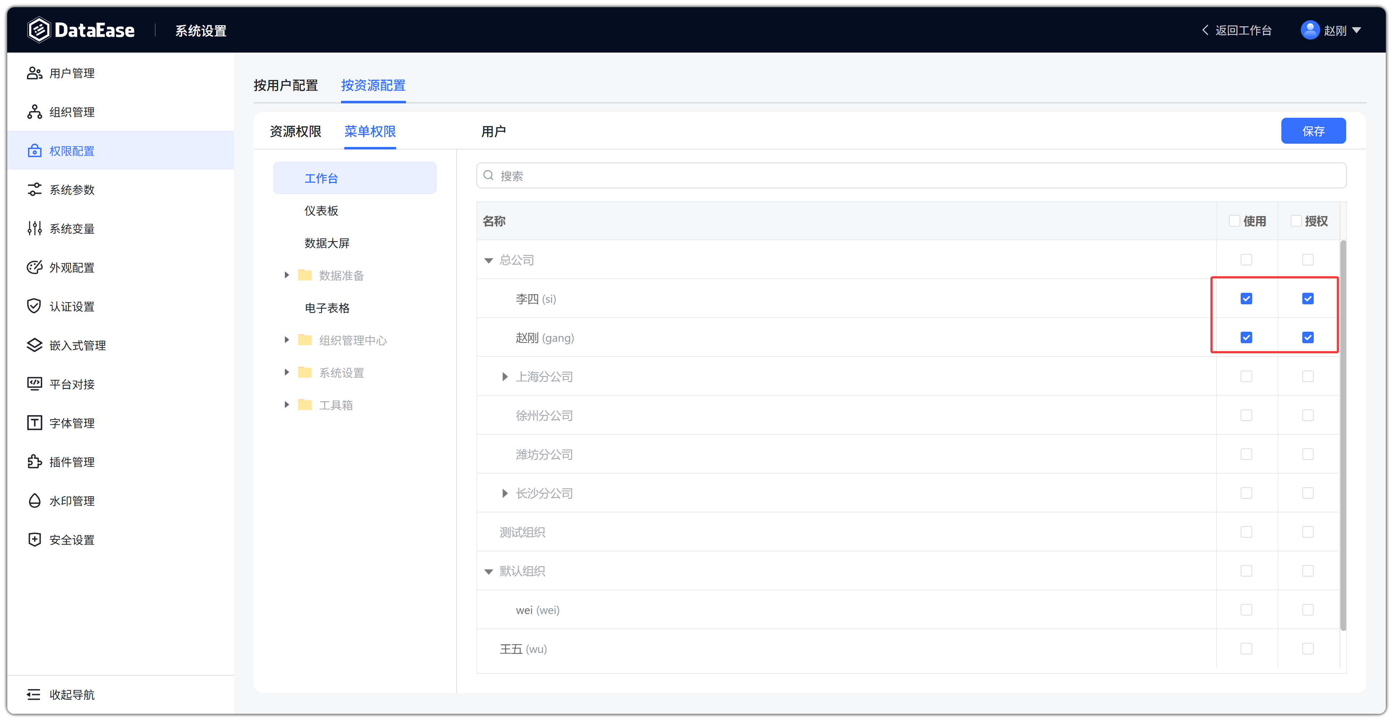Click the 系统设置 folder icon in tree
The image size is (1393, 721).
click(x=305, y=373)
